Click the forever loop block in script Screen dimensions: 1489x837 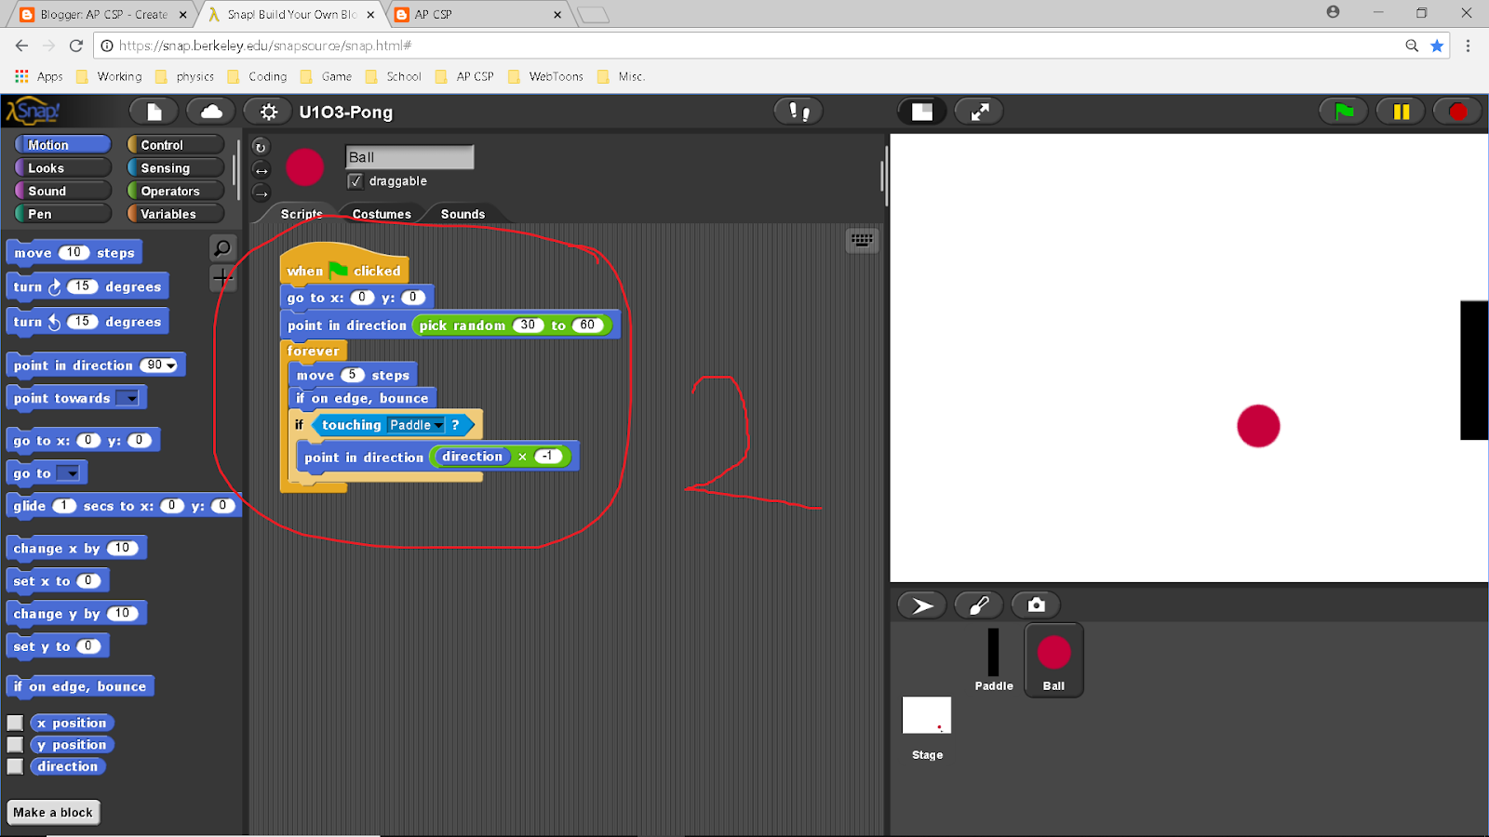313,351
